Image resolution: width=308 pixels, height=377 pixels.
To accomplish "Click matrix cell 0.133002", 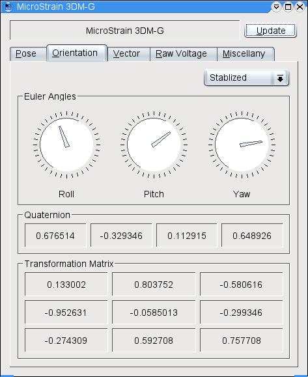I will [66, 285].
